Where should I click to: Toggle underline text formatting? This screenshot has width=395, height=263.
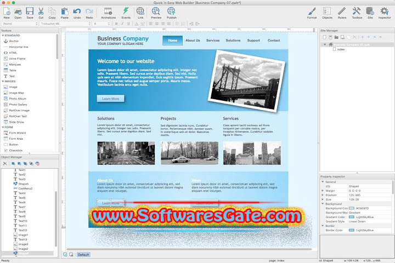128,24
